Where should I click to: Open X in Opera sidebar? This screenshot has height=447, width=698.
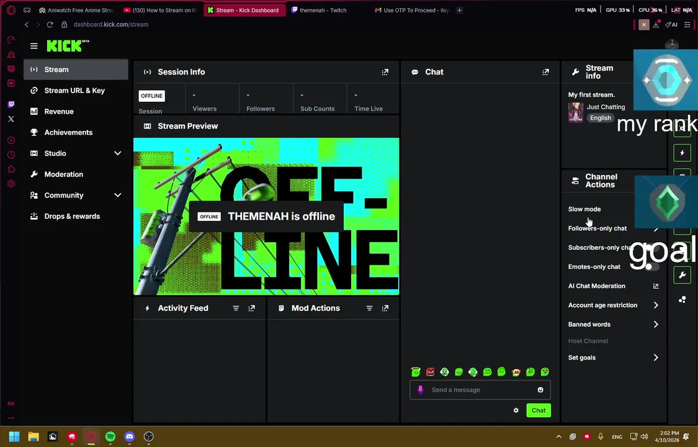(x=11, y=119)
